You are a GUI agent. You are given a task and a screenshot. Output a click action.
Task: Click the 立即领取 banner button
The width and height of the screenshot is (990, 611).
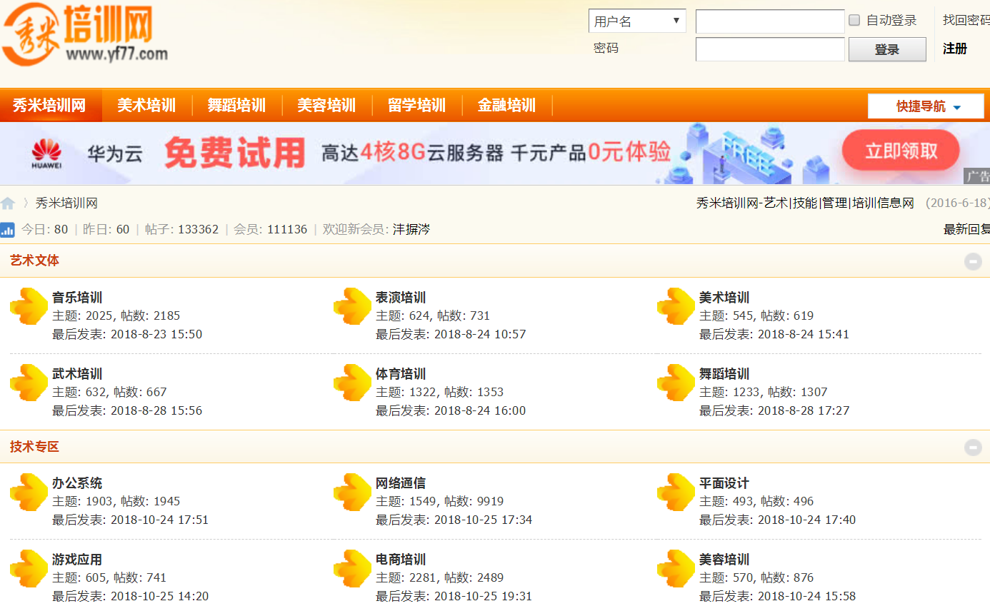coord(901,151)
